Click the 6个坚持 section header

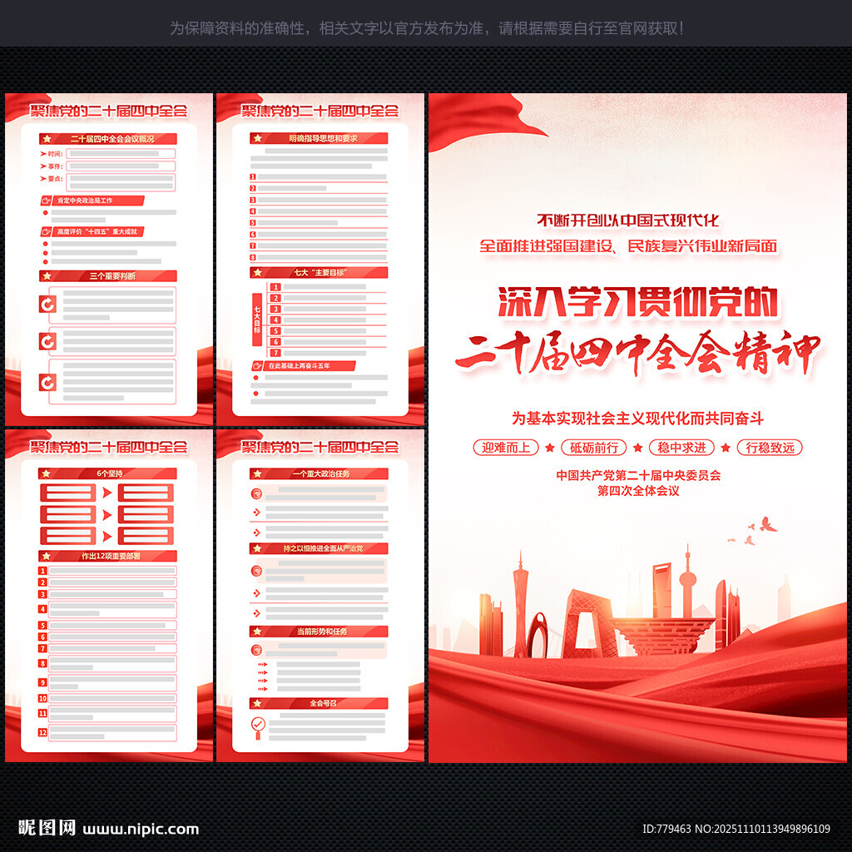coord(107,473)
